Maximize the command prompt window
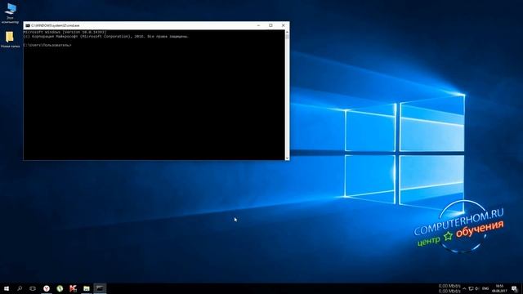This screenshot has width=523, height=294. pos(270,25)
